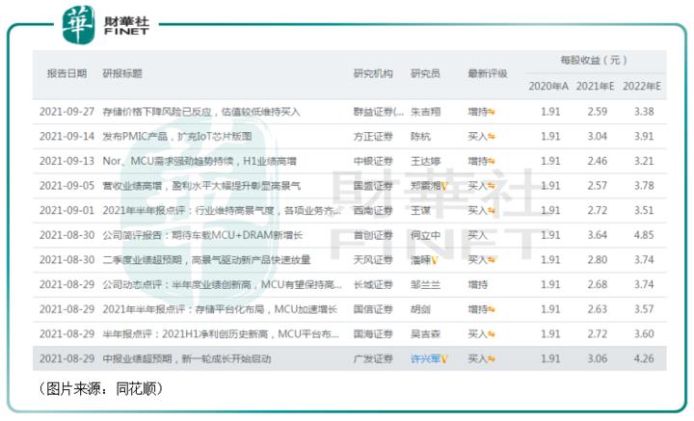Click 2021E value 2.59
694x421 pixels.
coord(597,112)
